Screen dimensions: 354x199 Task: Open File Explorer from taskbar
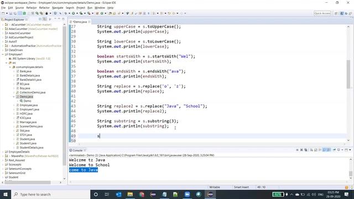pyautogui.click(x=130, y=194)
